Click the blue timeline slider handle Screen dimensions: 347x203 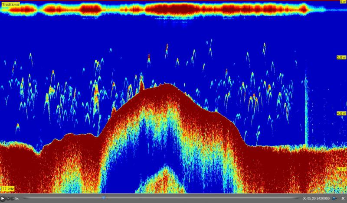click(x=103, y=198)
